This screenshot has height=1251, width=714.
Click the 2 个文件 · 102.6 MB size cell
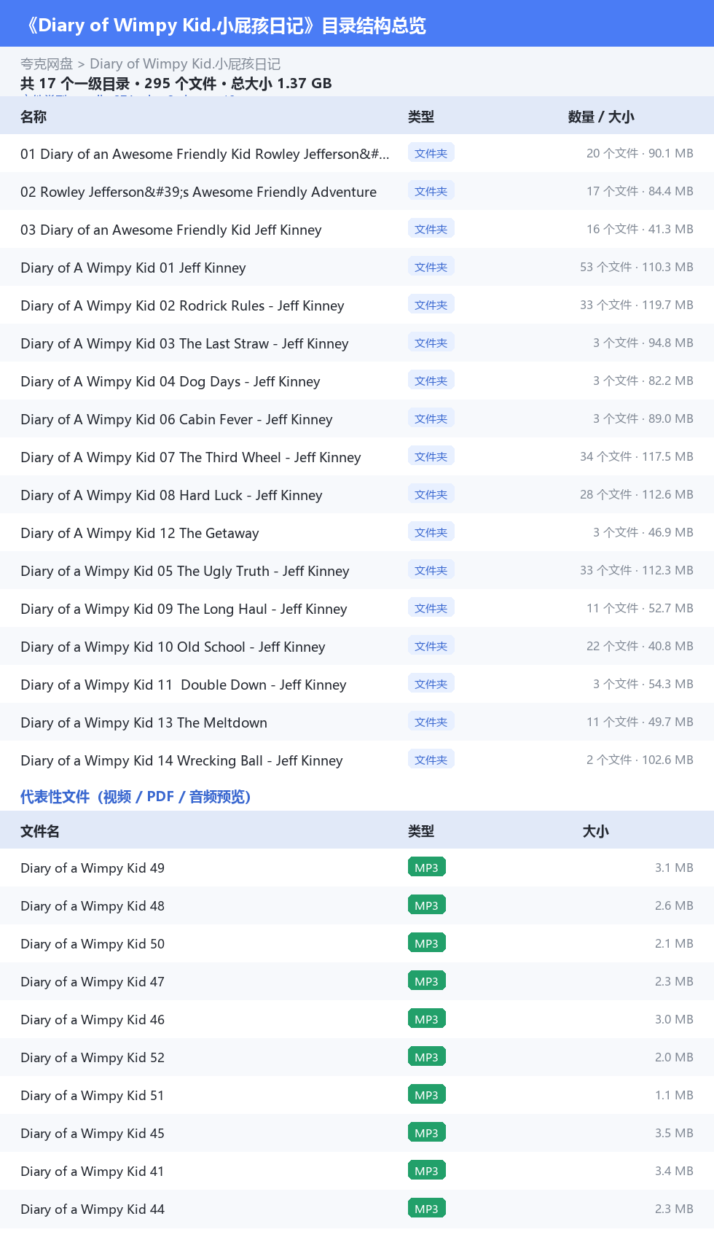(x=640, y=760)
